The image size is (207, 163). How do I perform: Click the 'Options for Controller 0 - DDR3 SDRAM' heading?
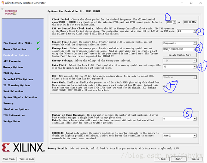[74, 11]
